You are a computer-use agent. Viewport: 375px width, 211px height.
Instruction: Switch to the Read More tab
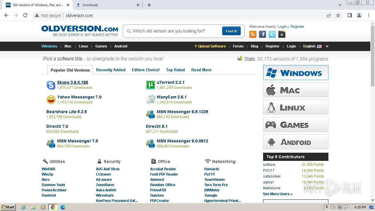coord(201,70)
